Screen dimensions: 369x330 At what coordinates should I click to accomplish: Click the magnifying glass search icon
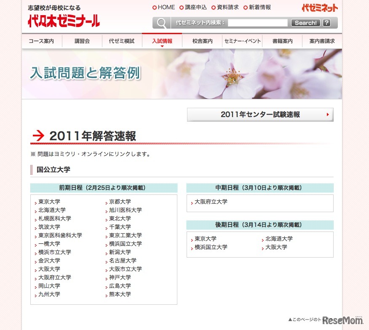(x=162, y=23)
